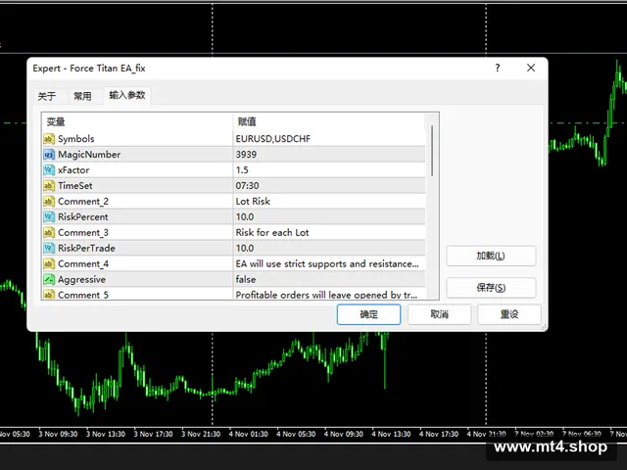Switch to the 常用 tab
The width and height of the screenshot is (627, 470).
pyautogui.click(x=82, y=96)
